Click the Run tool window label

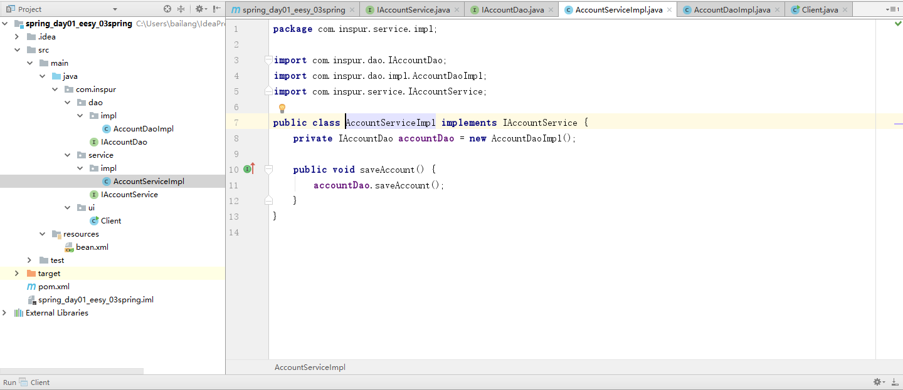(x=9, y=382)
